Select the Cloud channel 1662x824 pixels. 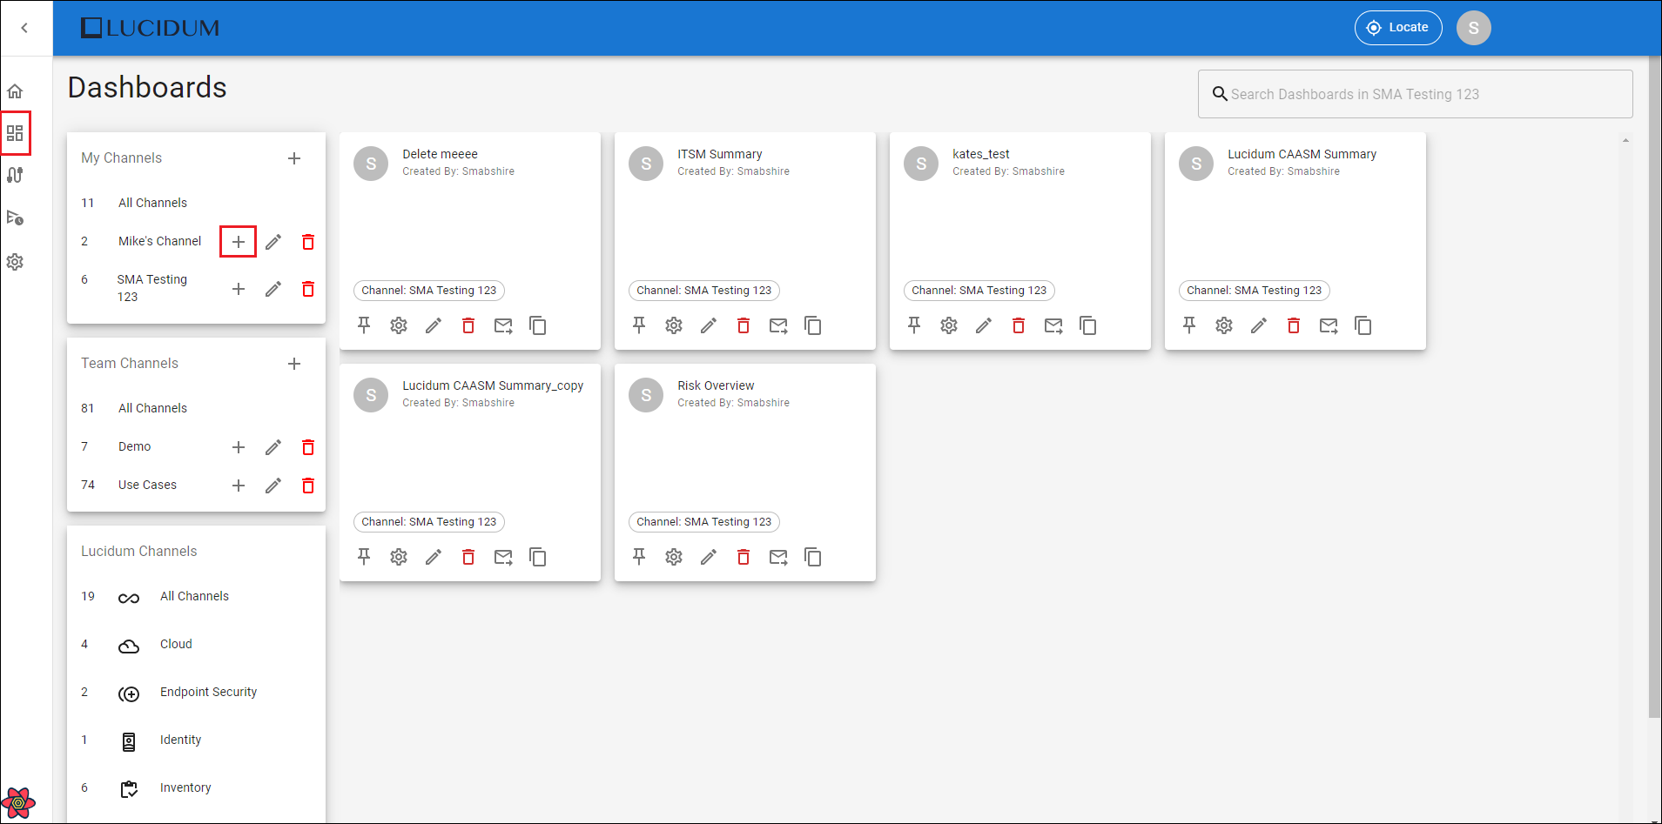(176, 644)
